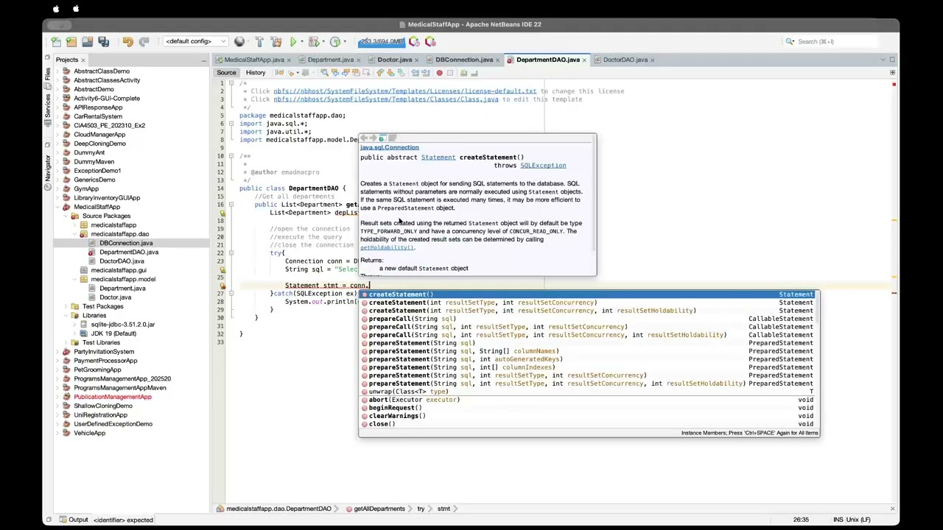Click the Open Project toolbar icon
This screenshot has height=530, width=943.
88,42
